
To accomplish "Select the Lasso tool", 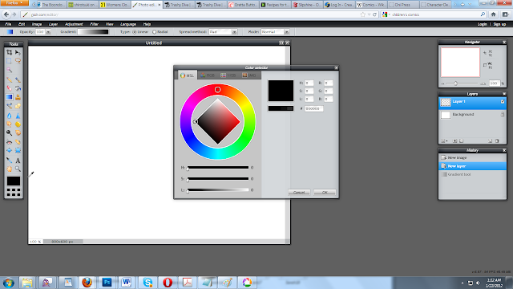I will point(18,61).
